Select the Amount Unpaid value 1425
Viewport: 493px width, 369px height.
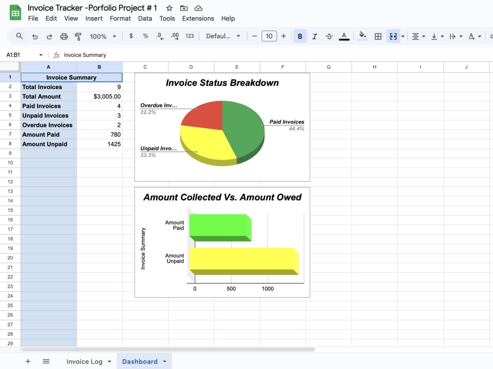point(100,144)
